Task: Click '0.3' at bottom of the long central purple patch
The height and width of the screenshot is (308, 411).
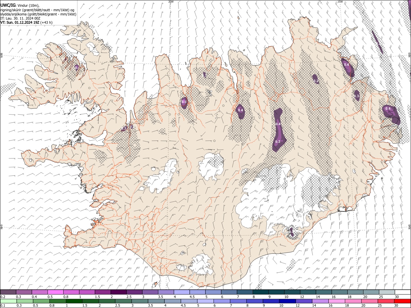Action: click(278, 141)
